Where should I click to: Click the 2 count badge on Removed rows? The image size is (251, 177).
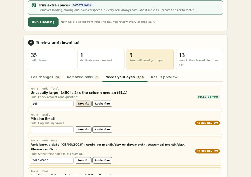[97, 77]
